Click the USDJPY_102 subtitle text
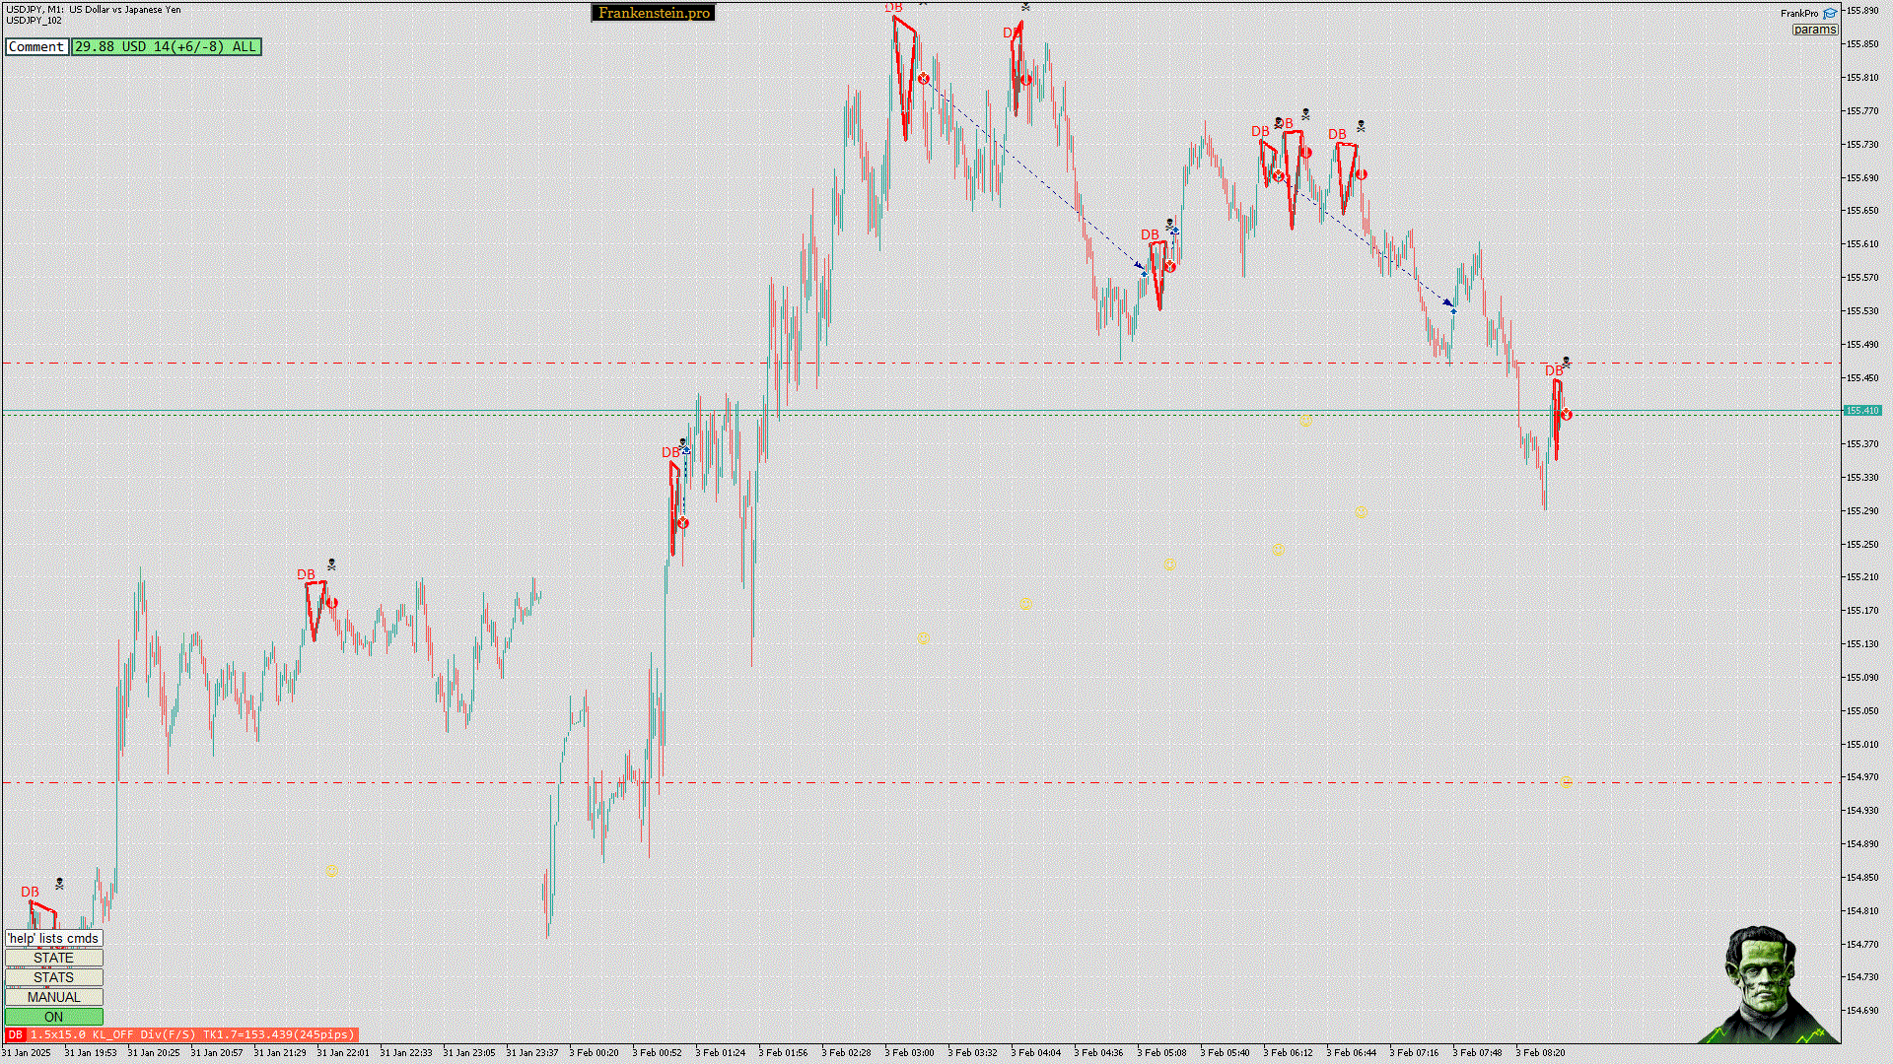This screenshot has width=1893, height=1064. coord(34,20)
